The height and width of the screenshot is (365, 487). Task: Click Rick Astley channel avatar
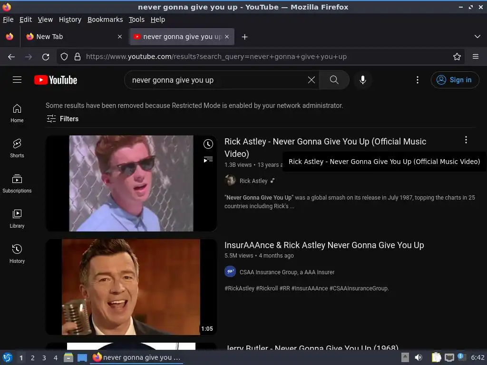(x=230, y=180)
